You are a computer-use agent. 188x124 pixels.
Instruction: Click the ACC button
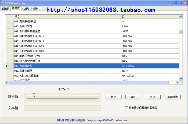pyautogui.click(x=133, y=97)
